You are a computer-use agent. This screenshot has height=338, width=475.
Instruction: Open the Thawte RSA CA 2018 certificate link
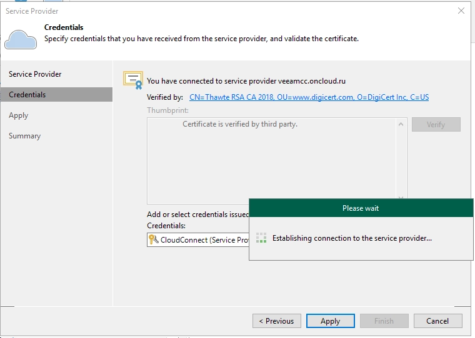pyautogui.click(x=309, y=97)
